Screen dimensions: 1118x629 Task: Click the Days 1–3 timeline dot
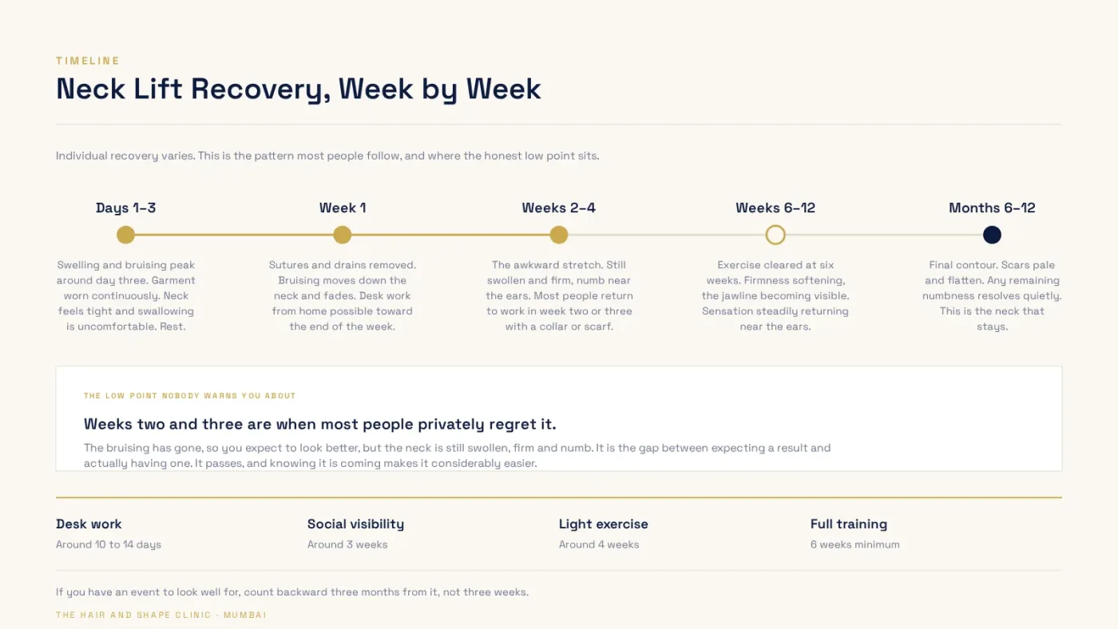coord(125,235)
